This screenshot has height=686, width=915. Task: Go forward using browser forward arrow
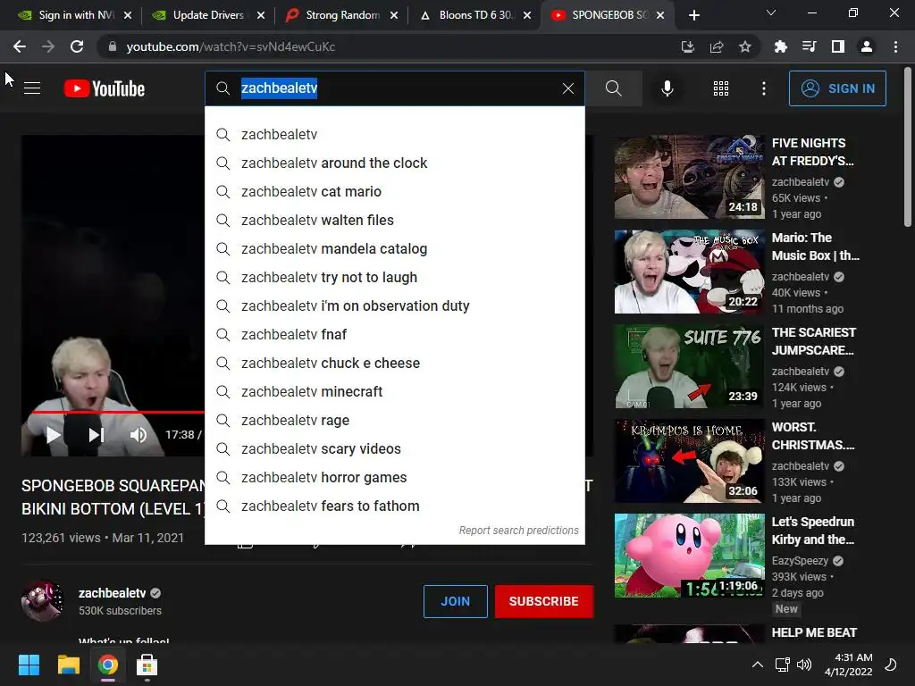pos(48,46)
